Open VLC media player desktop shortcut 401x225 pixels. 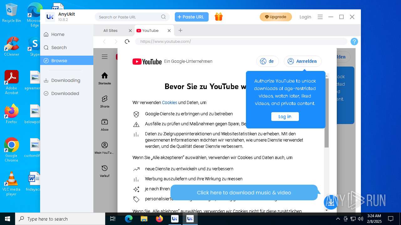click(12, 184)
